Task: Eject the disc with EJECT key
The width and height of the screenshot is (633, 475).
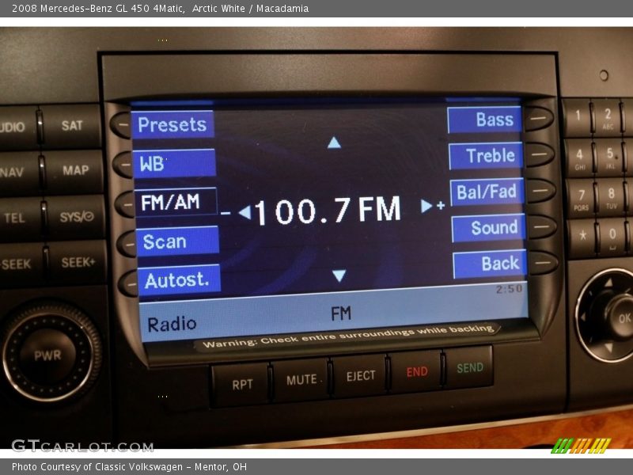Action: click(x=361, y=376)
